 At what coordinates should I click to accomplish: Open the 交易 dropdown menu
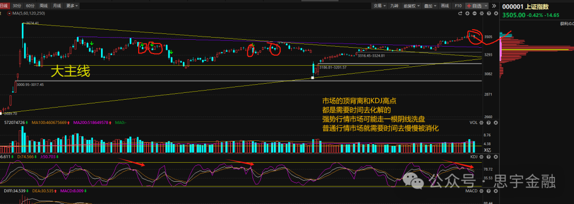379,6
